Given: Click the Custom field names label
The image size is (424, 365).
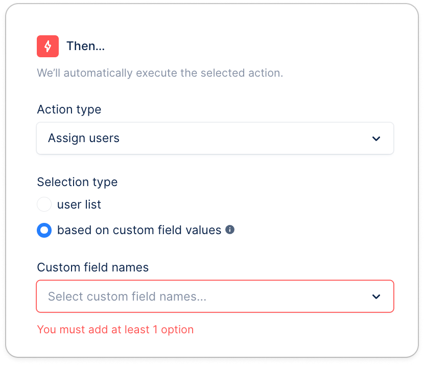Looking at the screenshot, I should 93,267.
